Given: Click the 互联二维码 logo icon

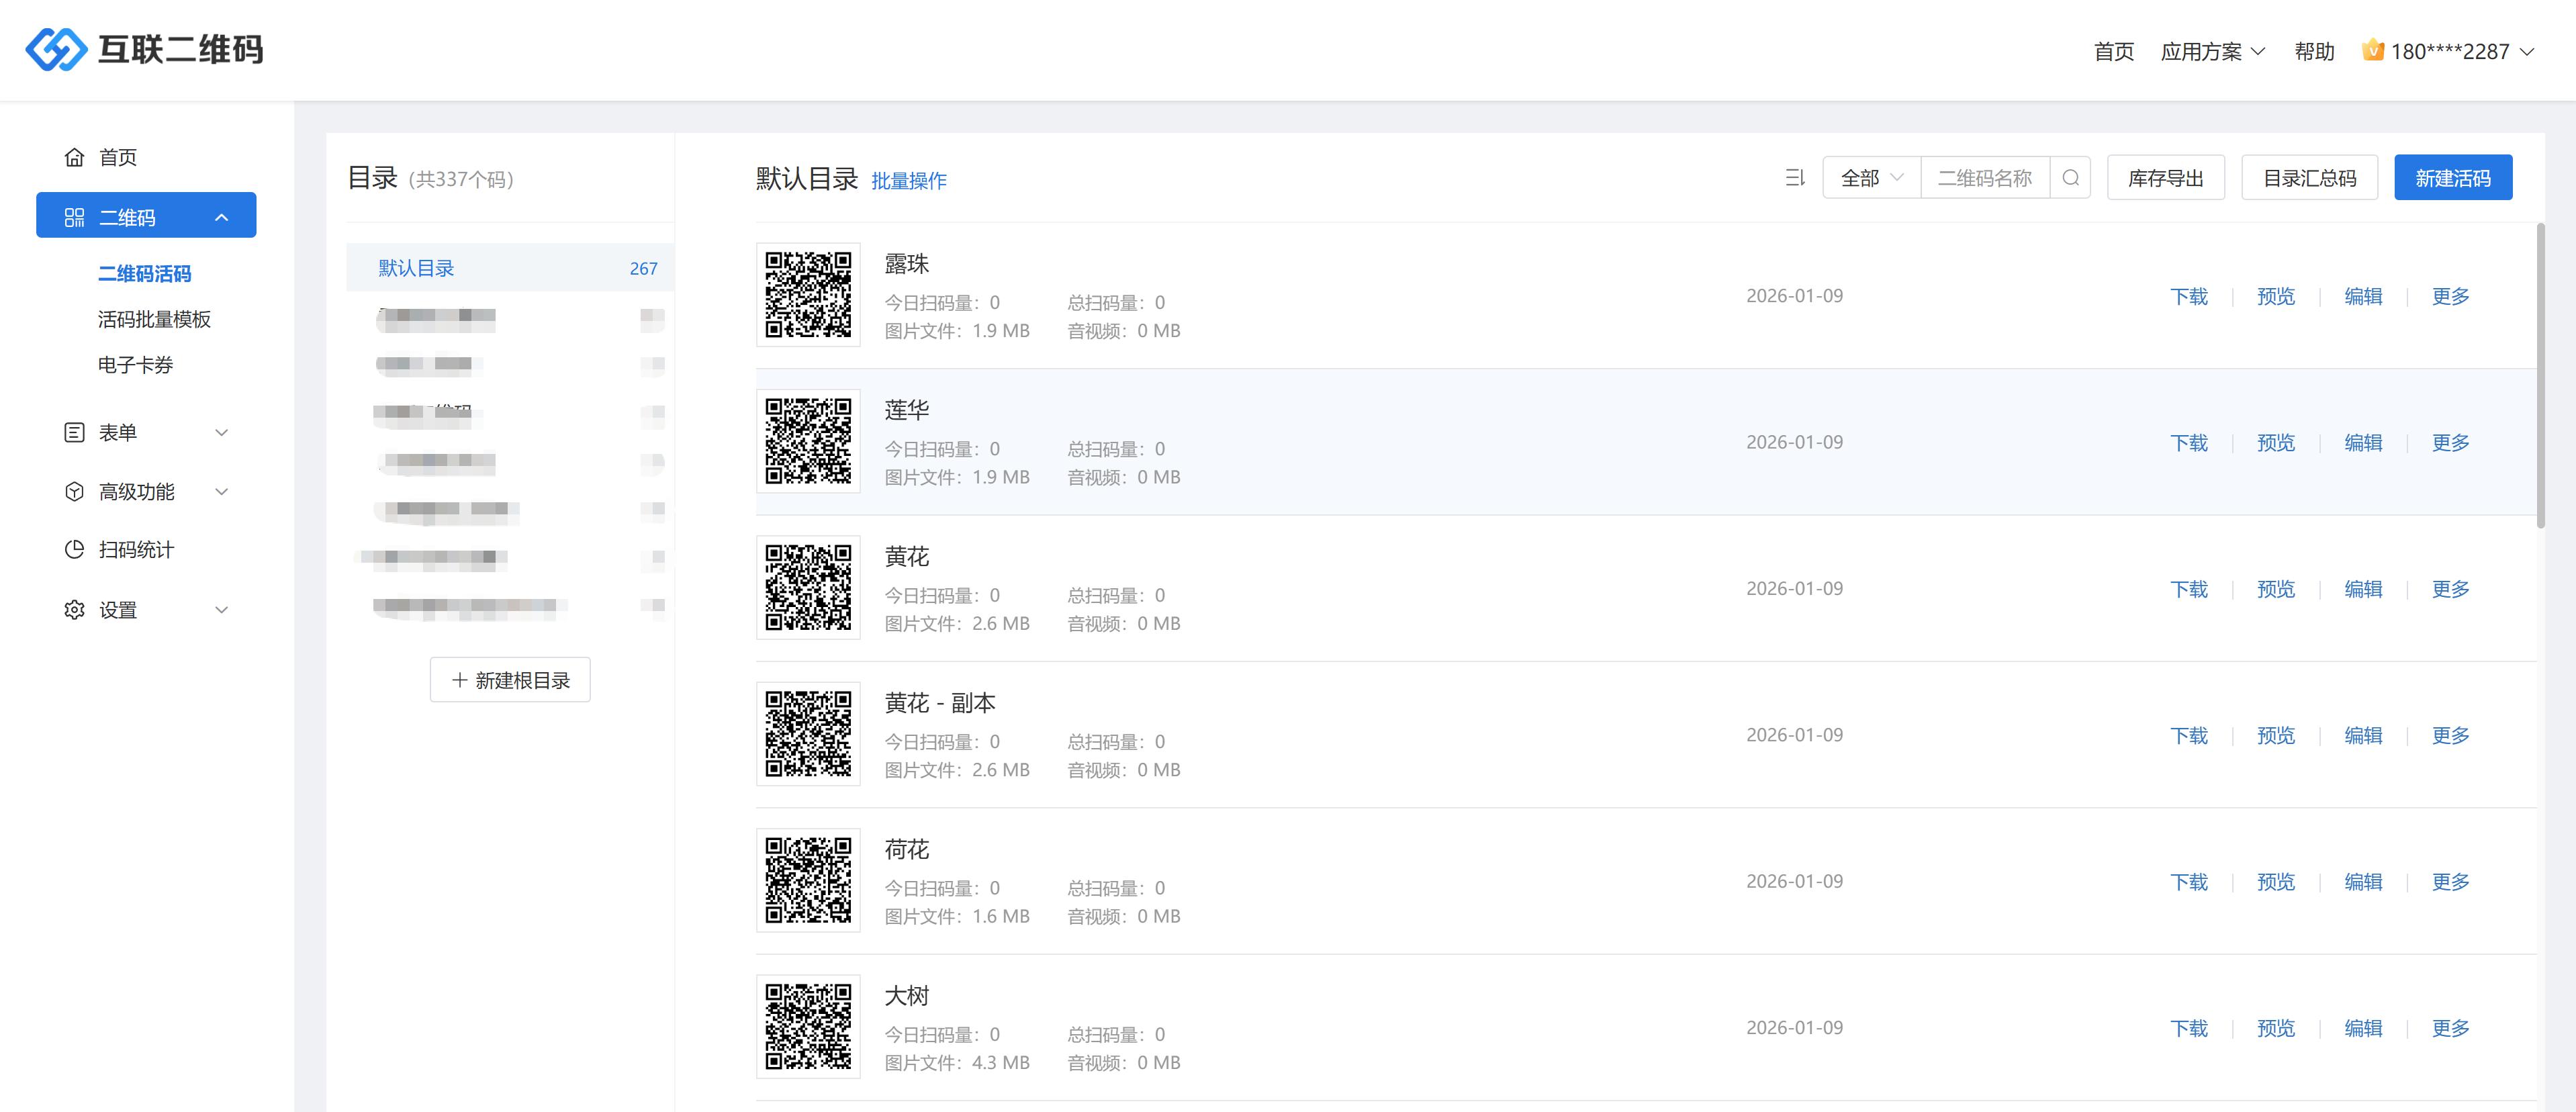Looking at the screenshot, I should coord(56,49).
